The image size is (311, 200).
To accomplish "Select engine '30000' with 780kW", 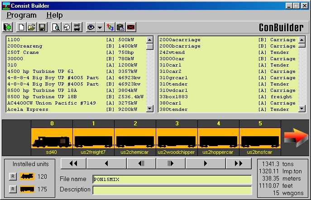I will (76, 59).
